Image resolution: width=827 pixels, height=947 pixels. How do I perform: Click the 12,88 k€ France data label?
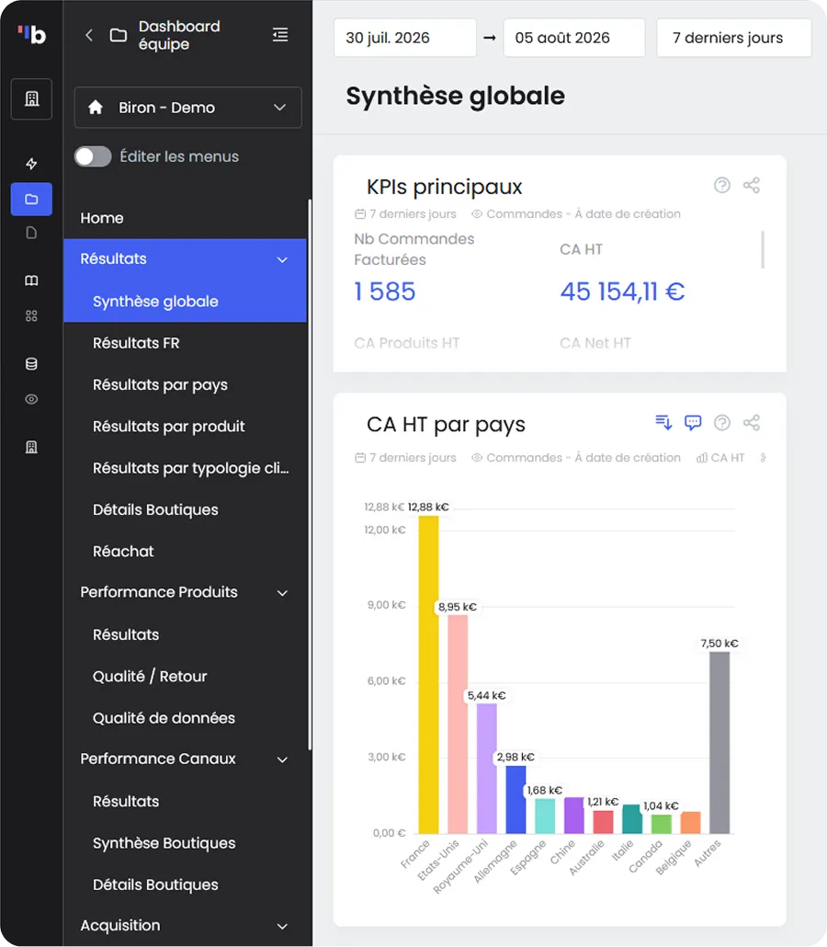[428, 507]
